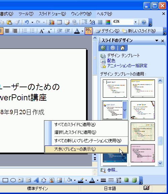Click the task pane Forward arrow
Image resolution: width=168 pixels, height=194 pixels.
point(113,48)
